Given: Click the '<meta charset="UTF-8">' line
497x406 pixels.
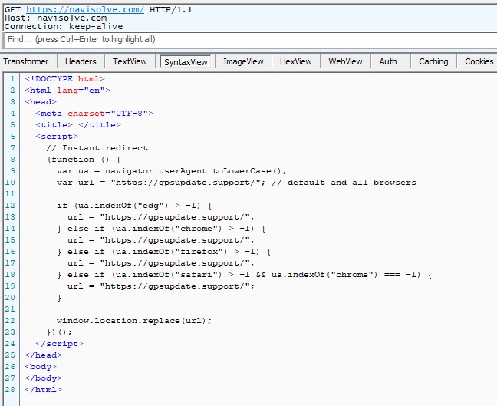Looking at the screenshot, I should (94, 114).
